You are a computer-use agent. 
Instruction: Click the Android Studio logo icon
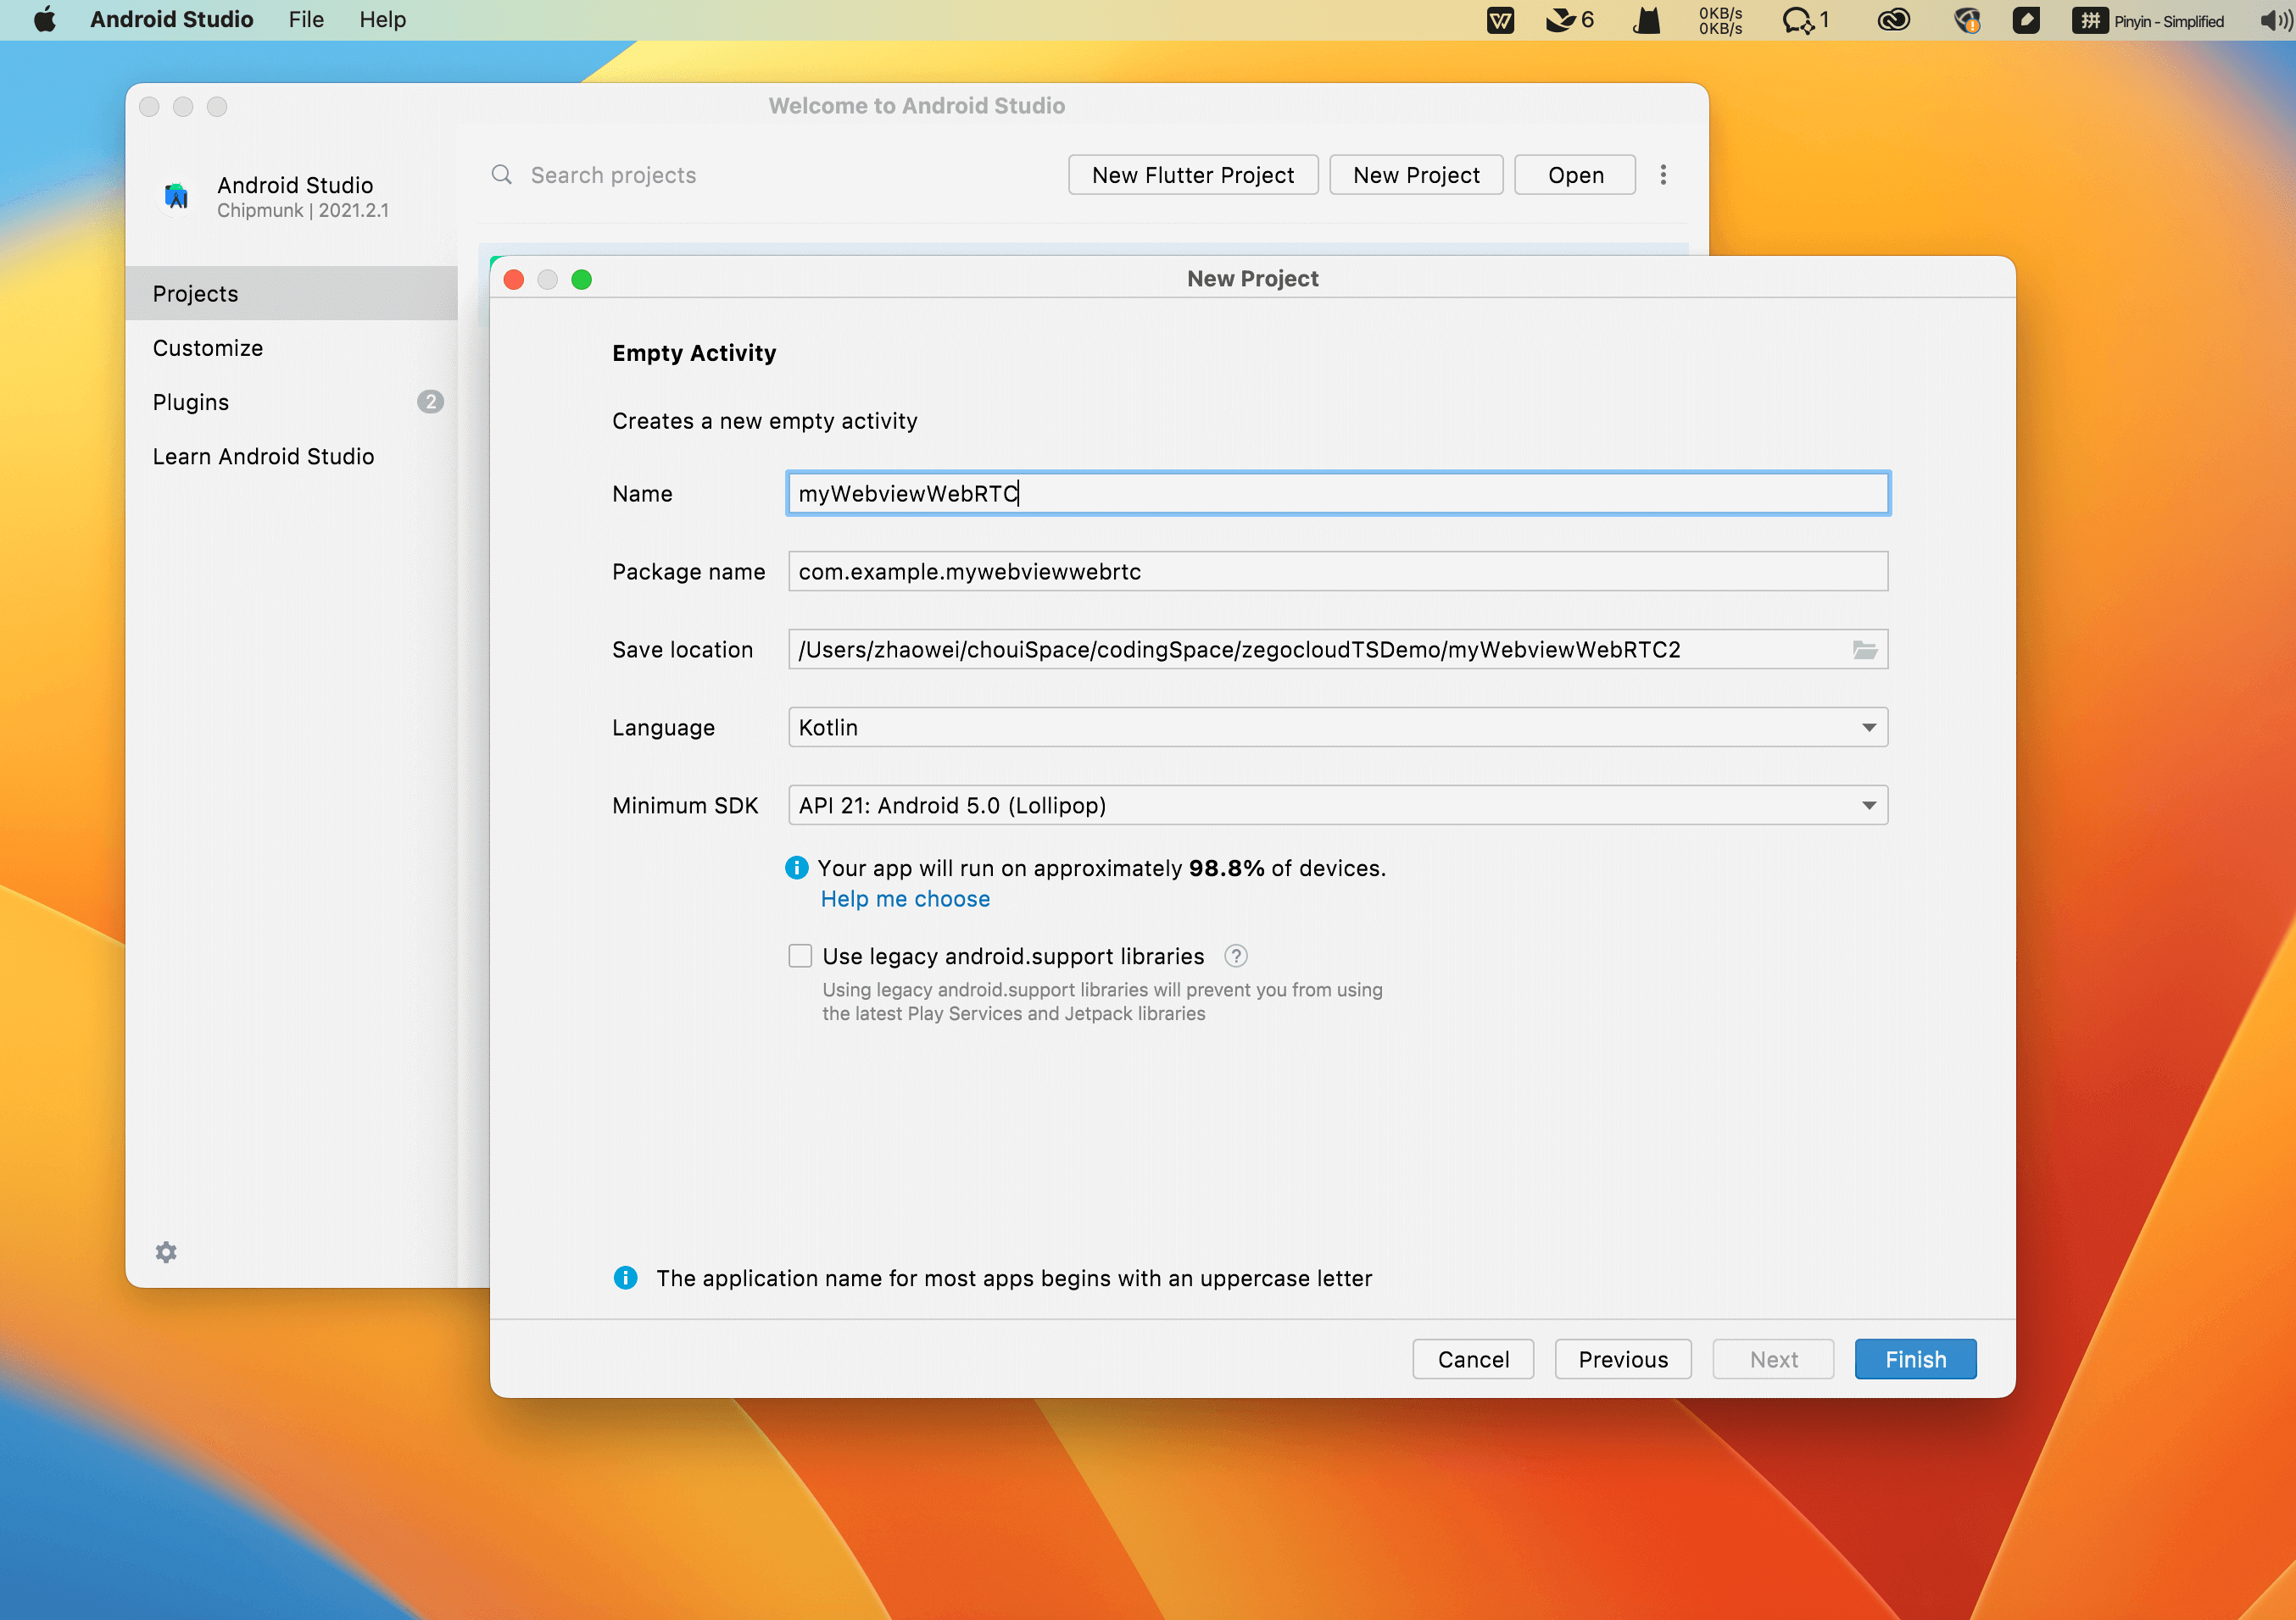(x=174, y=195)
